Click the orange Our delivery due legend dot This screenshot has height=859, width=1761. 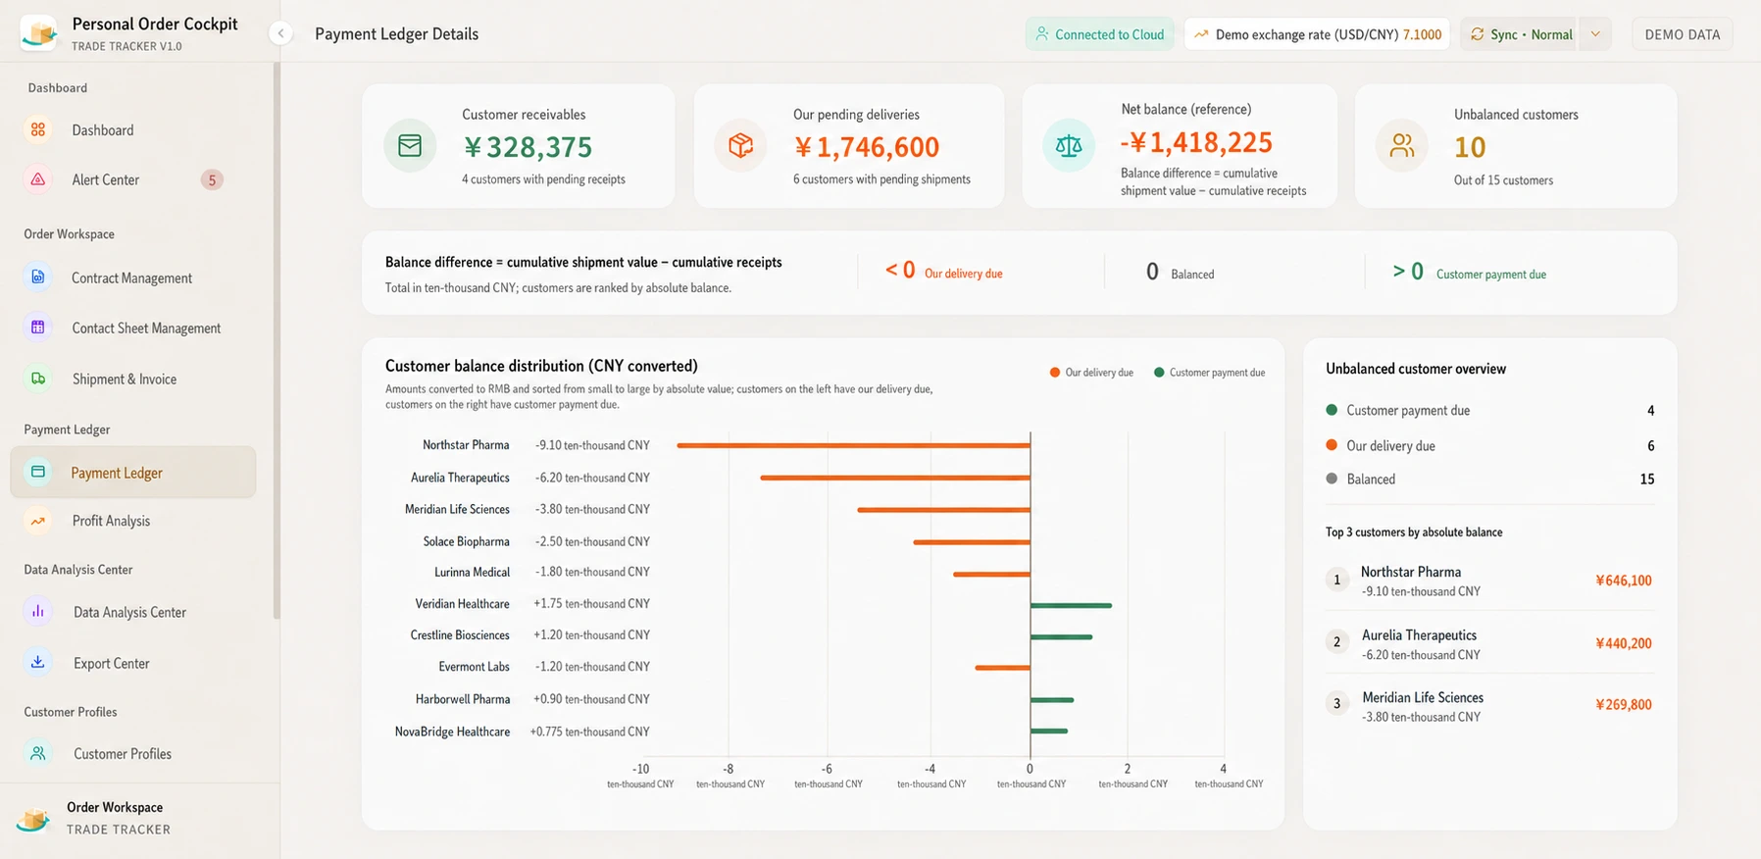pyautogui.click(x=1055, y=373)
